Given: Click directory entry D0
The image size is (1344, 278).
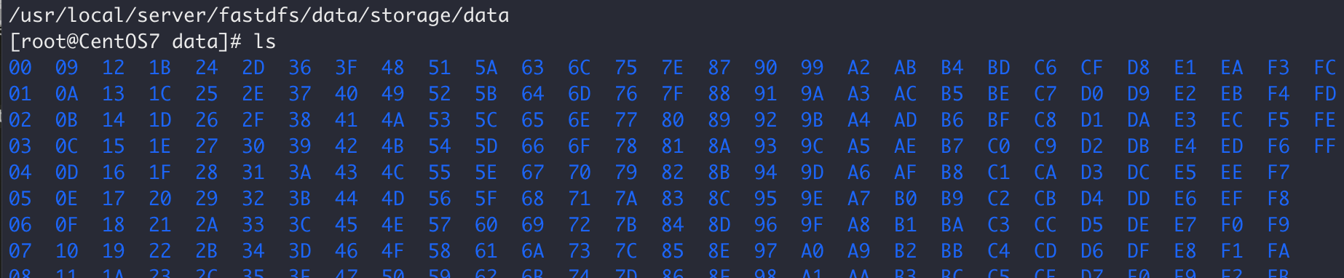Looking at the screenshot, I should (1092, 94).
